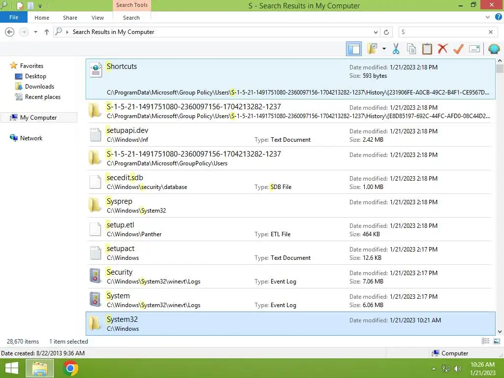Click the taskbar clock showing 10:26 AM
Screen dimensions: 504x378
tap(482, 369)
